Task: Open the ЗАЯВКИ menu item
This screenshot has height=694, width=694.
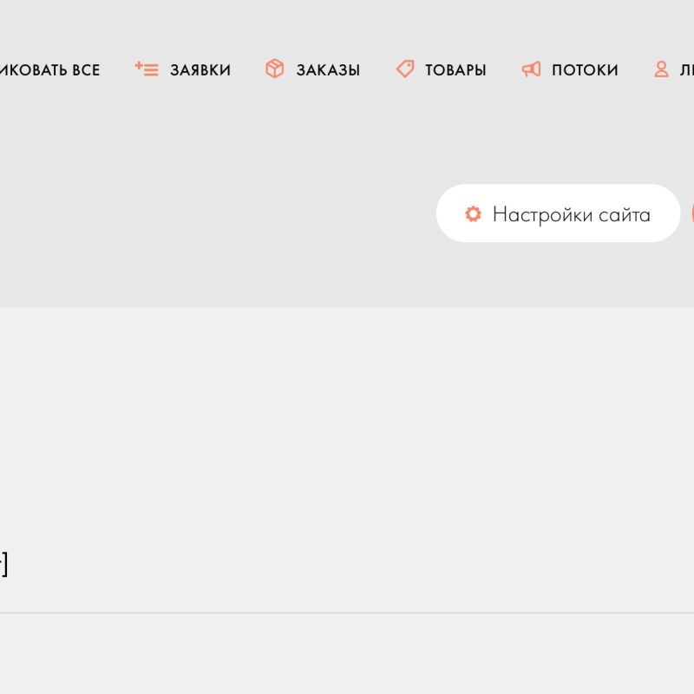Action: pos(200,70)
